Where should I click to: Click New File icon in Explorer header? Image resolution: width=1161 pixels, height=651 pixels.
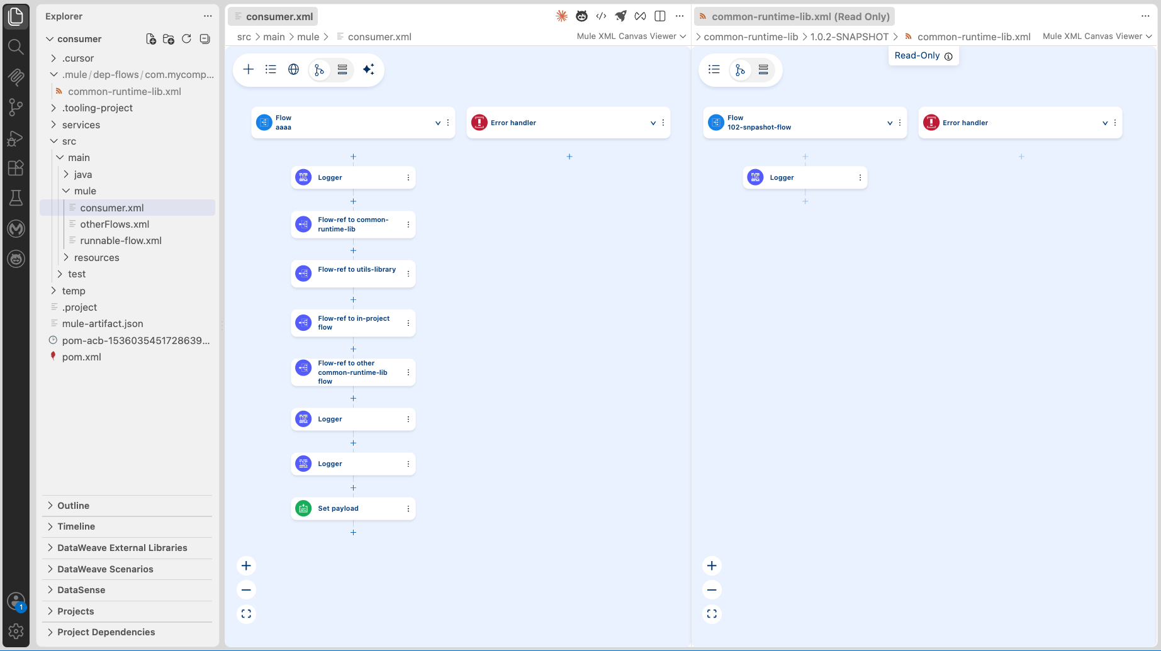[151, 39]
